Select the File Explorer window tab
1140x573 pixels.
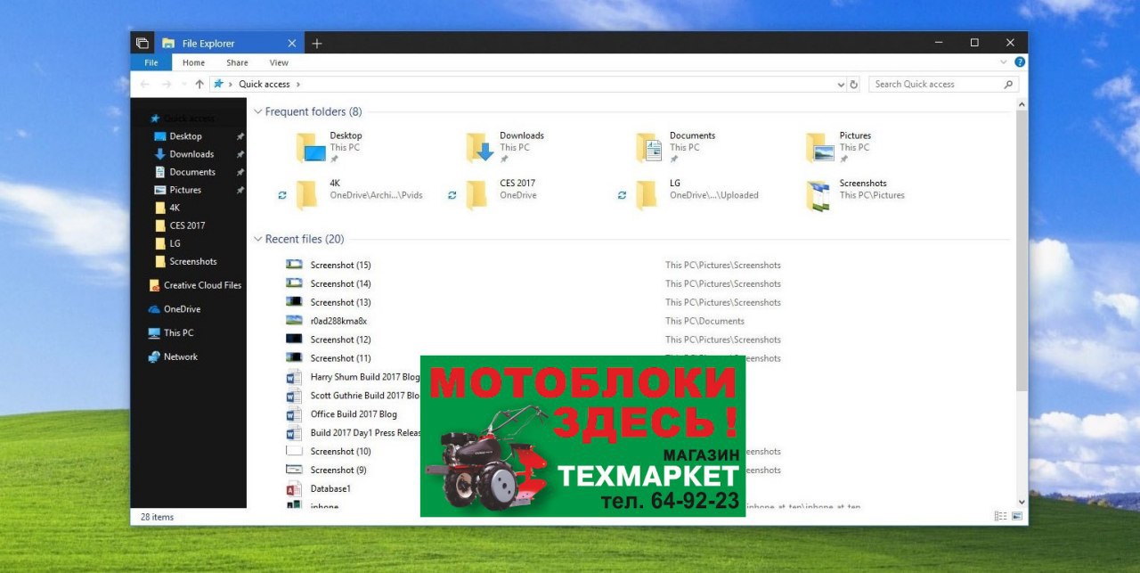230,43
